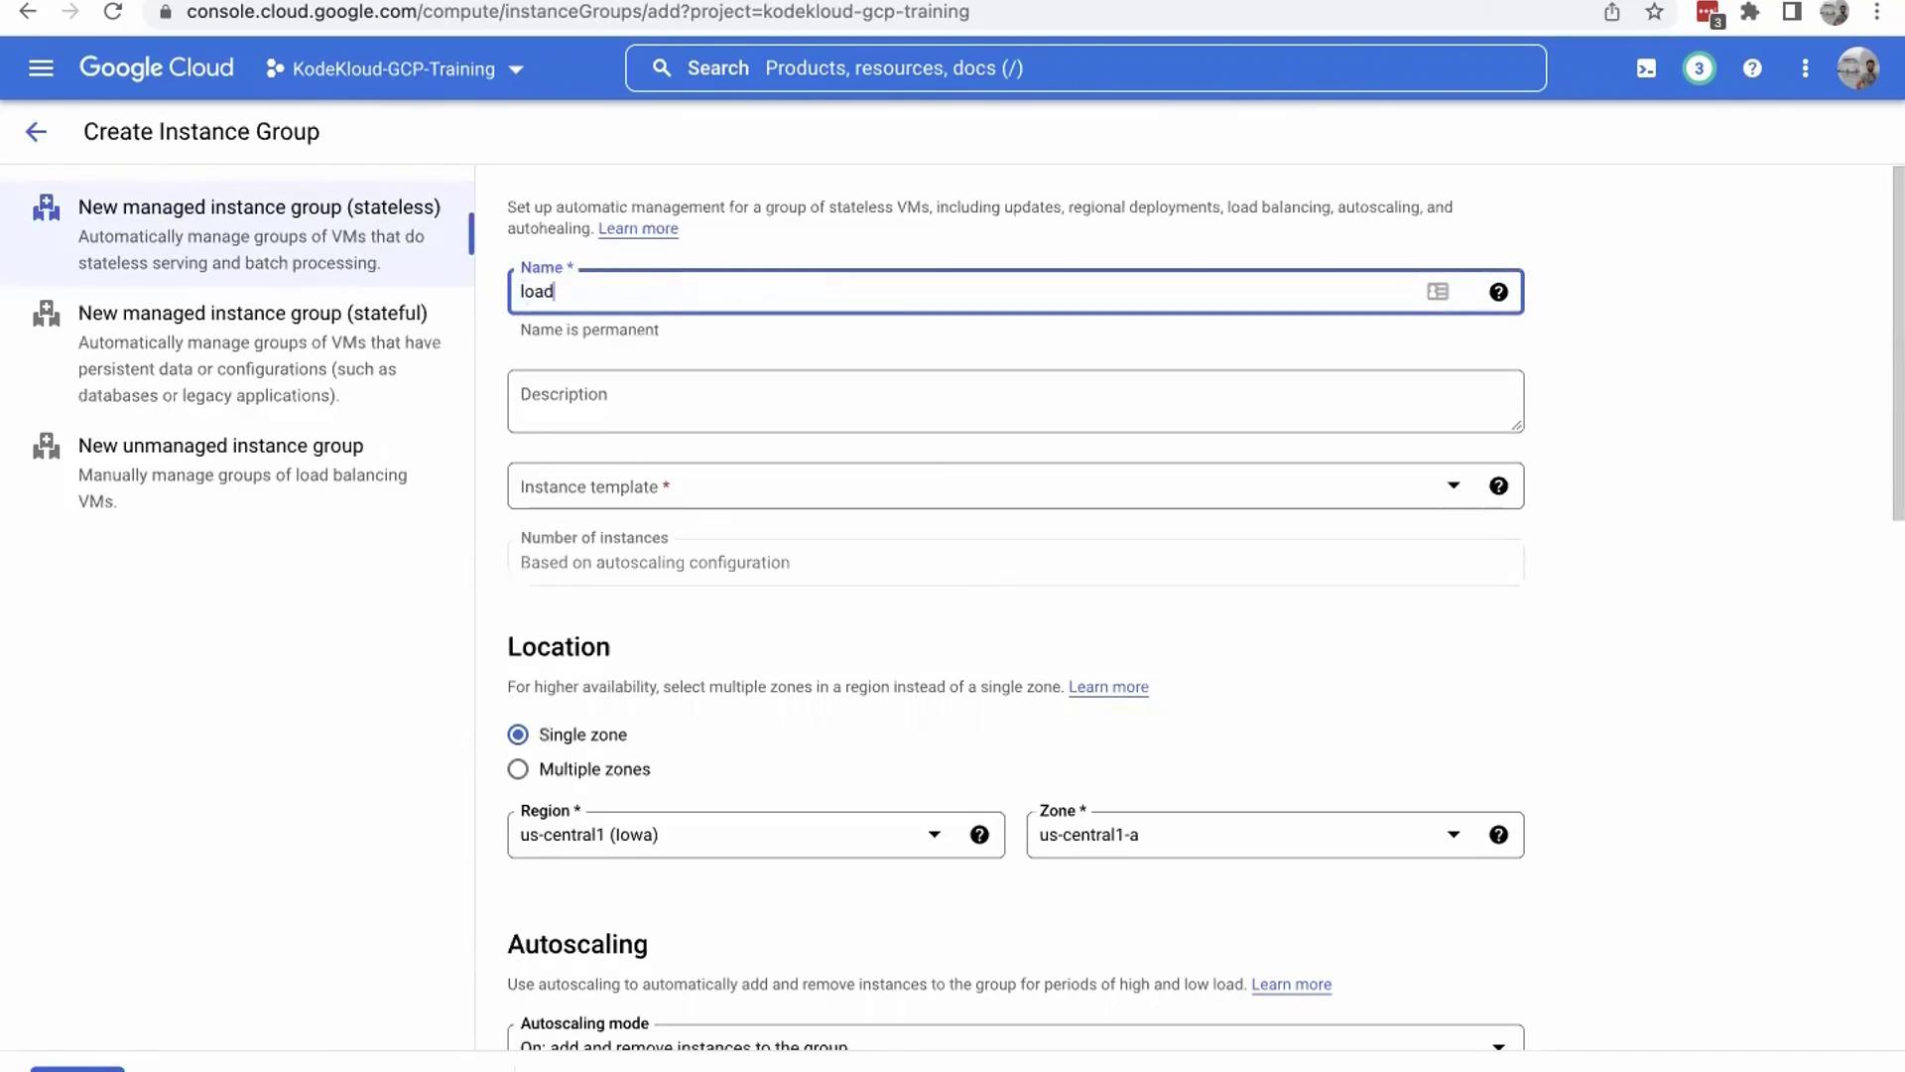Viewport: 1905px width, 1072px height.
Task: Click the help question mark in header
Action: 1752,68
